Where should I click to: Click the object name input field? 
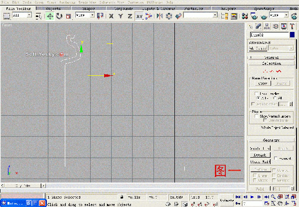click(270, 35)
